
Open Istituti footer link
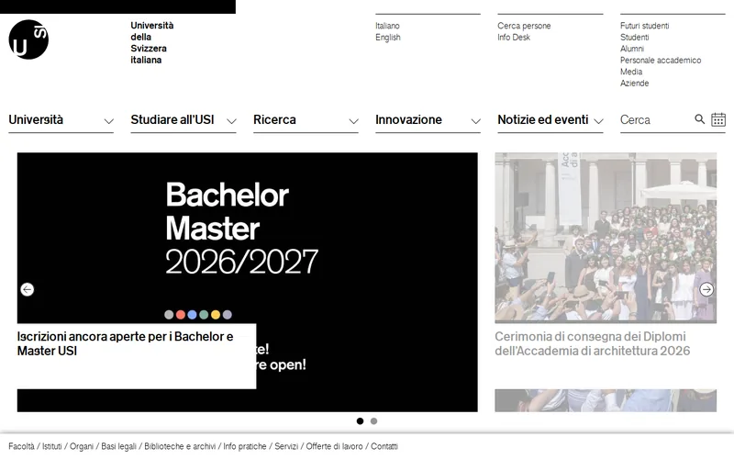coord(52,446)
